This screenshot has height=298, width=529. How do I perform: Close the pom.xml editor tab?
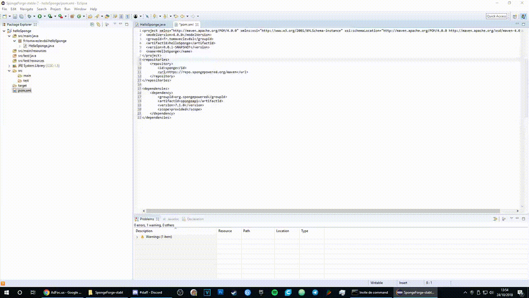tap(197, 25)
